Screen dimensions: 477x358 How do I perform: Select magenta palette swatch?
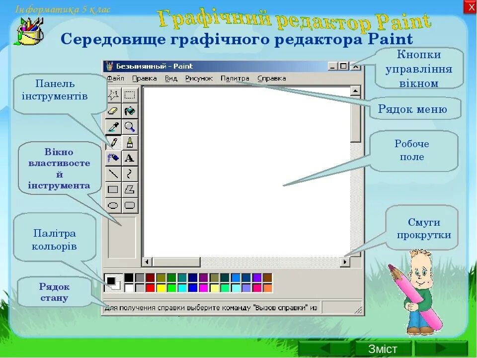(x=204, y=287)
